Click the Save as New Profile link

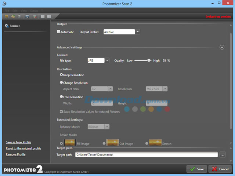pyautogui.click(x=18, y=142)
